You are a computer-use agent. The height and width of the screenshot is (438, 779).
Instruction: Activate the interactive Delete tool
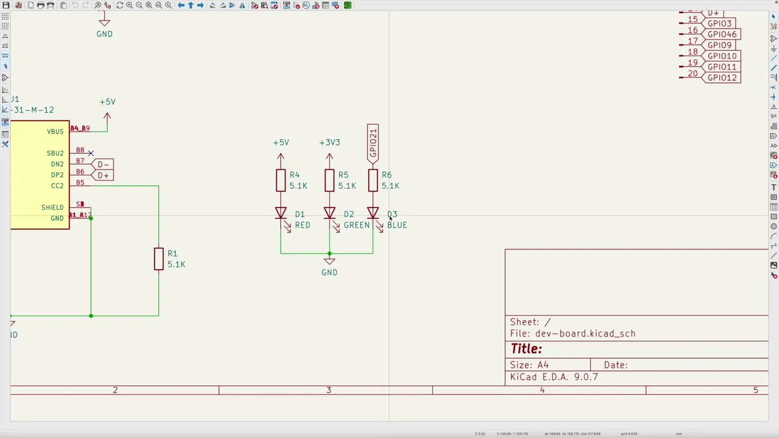click(774, 275)
